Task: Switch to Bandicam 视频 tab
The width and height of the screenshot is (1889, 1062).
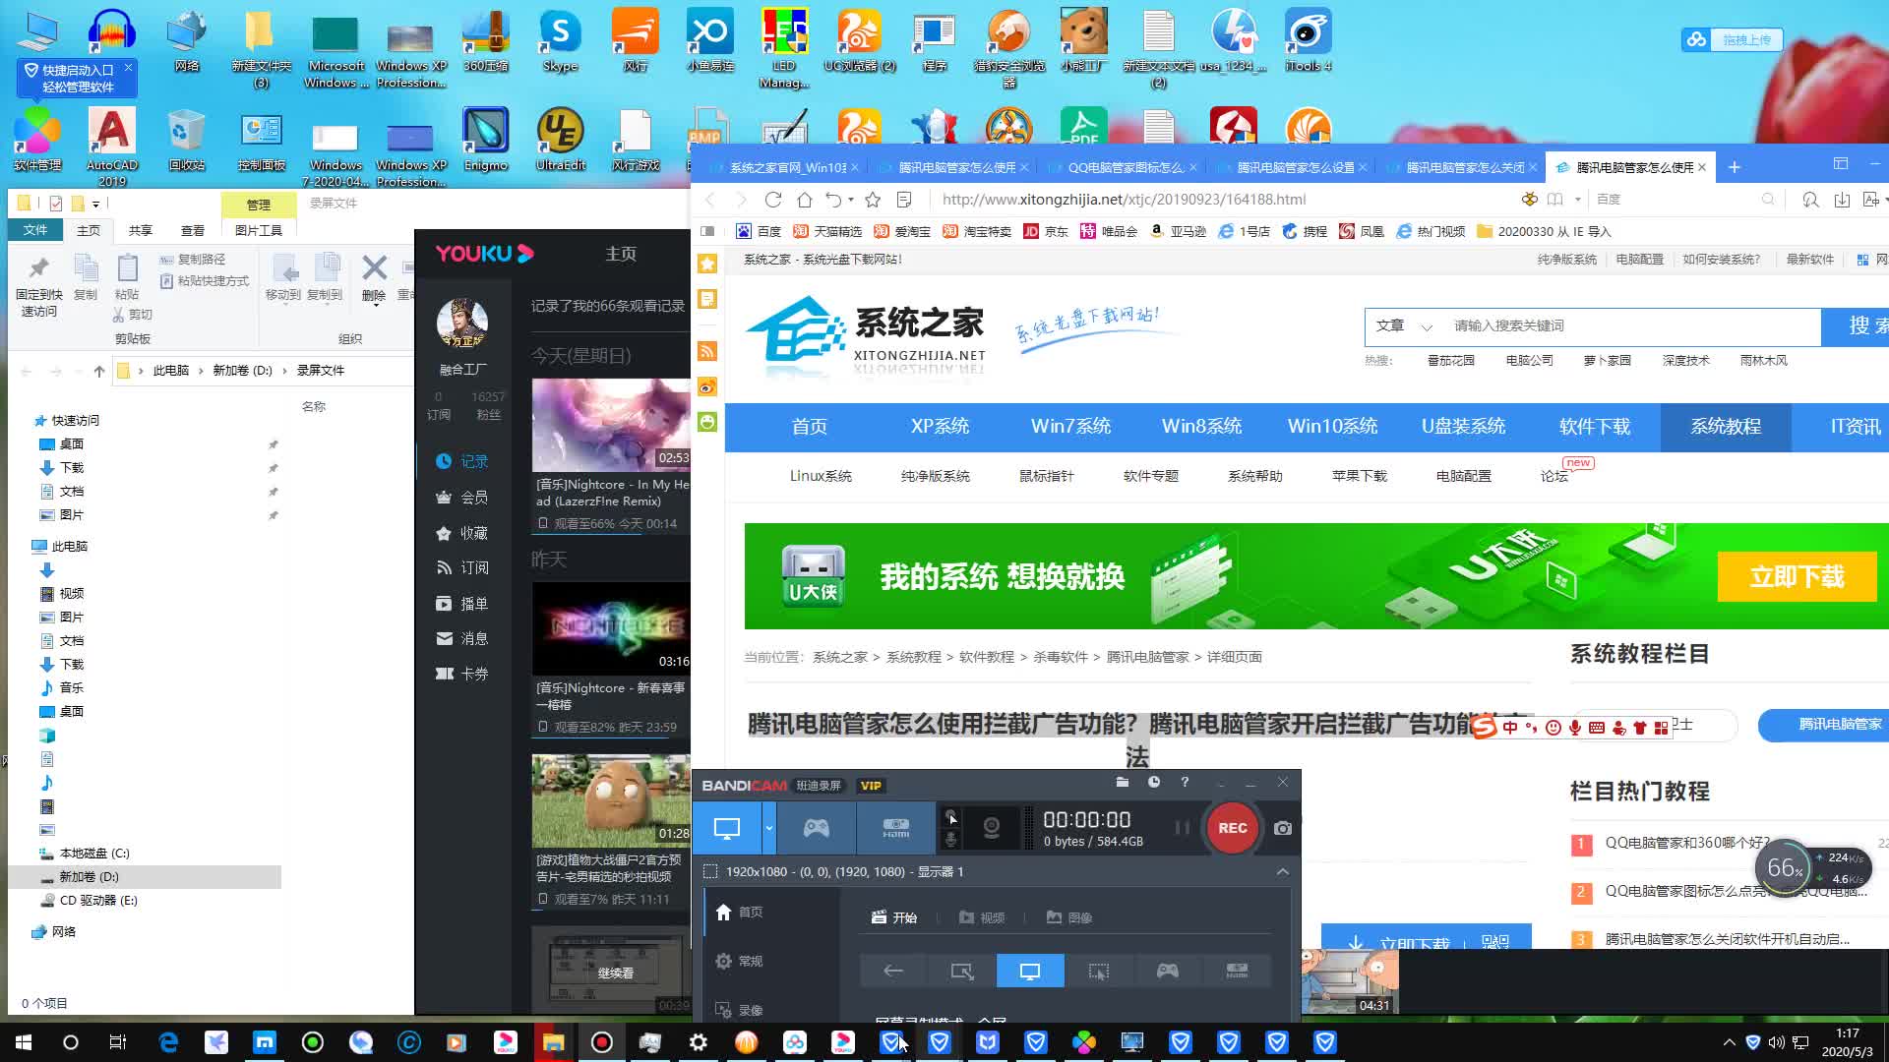Action: click(x=982, y=917)
